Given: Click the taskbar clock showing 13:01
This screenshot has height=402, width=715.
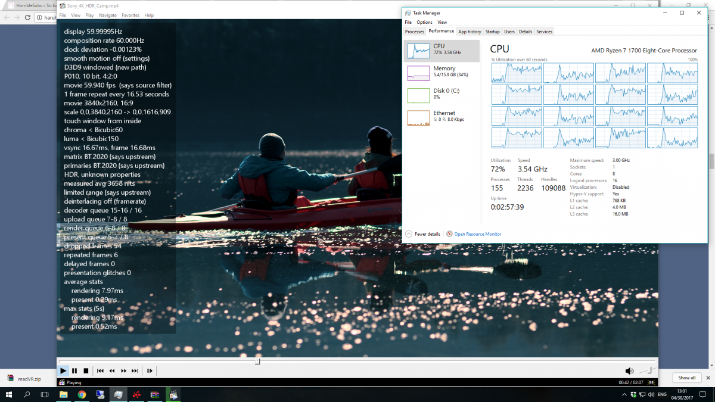Looking at the screenshot, I should coord(683,394).
